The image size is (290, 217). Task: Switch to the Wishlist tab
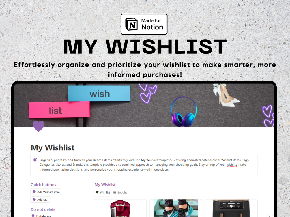[103, 192]
